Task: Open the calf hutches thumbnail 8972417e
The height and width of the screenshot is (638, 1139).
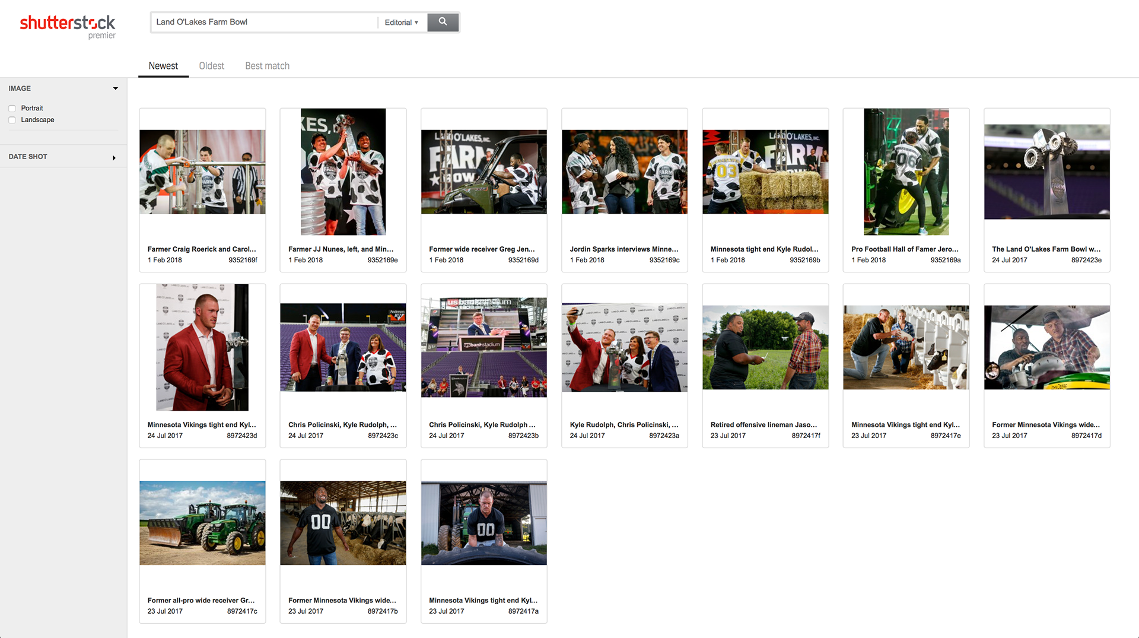Action: pos(906,347)
